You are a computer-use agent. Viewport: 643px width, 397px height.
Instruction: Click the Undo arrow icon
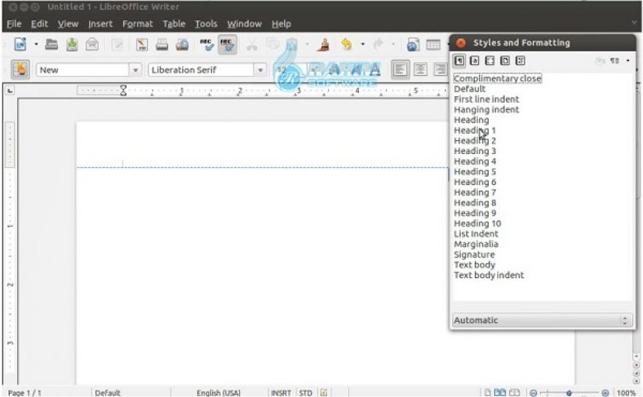click(347, 44)
